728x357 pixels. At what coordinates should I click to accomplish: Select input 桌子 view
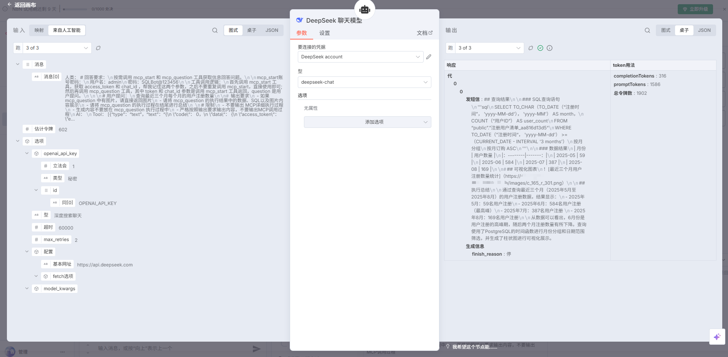(252, 30)
